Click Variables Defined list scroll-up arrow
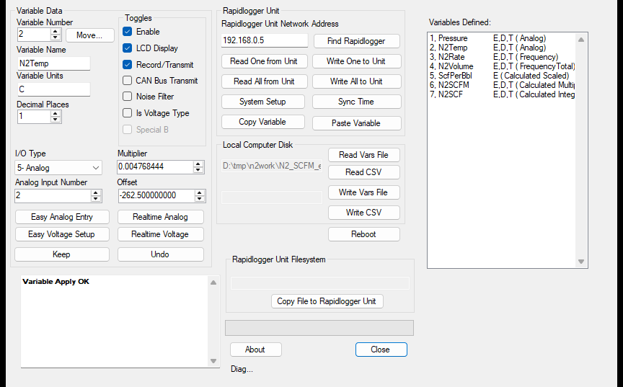 point(581,40)
